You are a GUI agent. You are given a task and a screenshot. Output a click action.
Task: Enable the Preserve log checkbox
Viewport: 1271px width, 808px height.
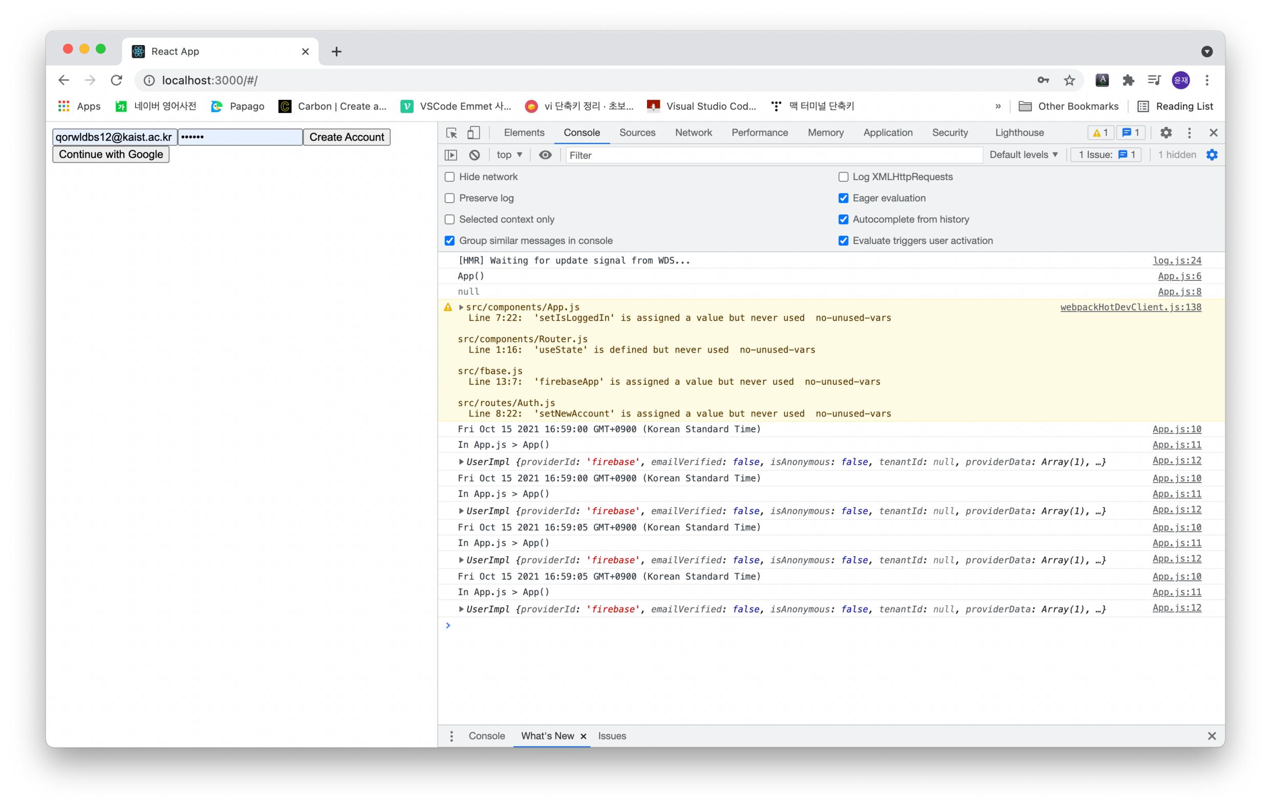coord(450,199)
